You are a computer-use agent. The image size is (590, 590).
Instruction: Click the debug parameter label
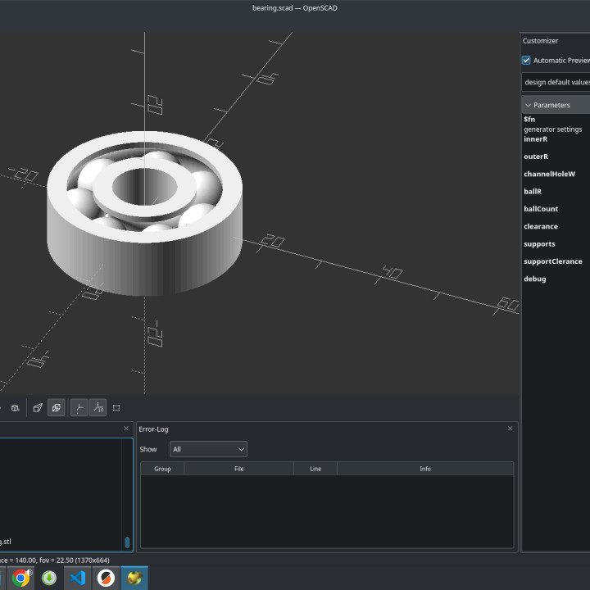(x=534, y=279)
